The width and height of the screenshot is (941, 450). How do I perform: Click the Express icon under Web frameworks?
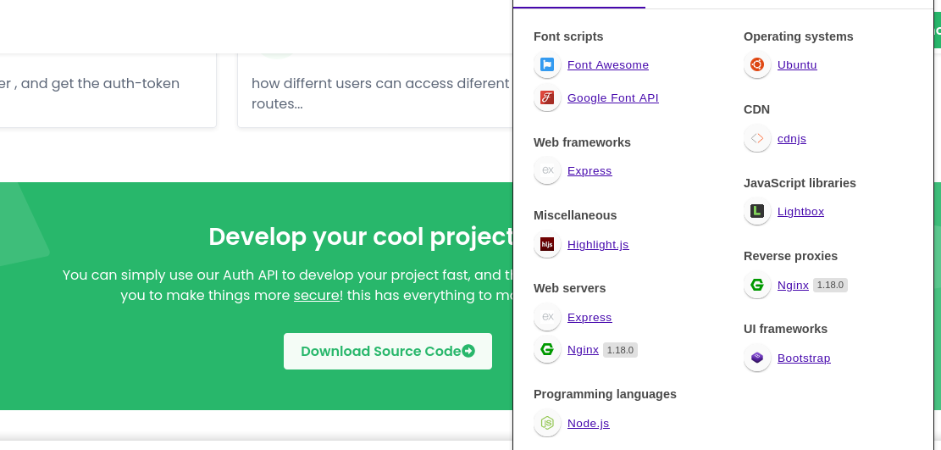[547, 171]
